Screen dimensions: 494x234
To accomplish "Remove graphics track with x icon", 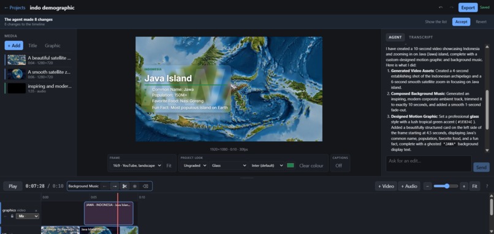I will pos(36,210).
